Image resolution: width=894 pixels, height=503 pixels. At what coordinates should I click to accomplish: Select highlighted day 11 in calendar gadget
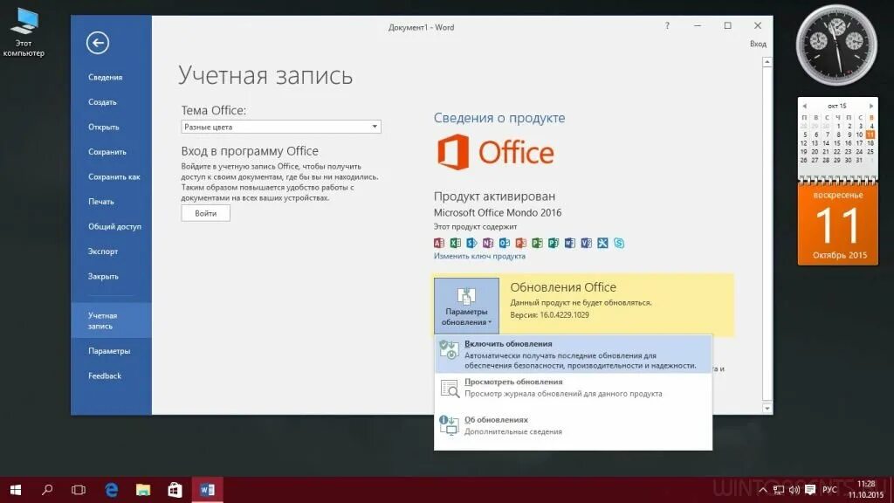click(x=870, y=134)
